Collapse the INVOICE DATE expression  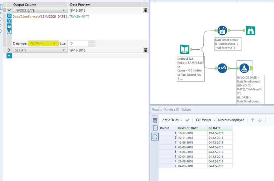9,10
